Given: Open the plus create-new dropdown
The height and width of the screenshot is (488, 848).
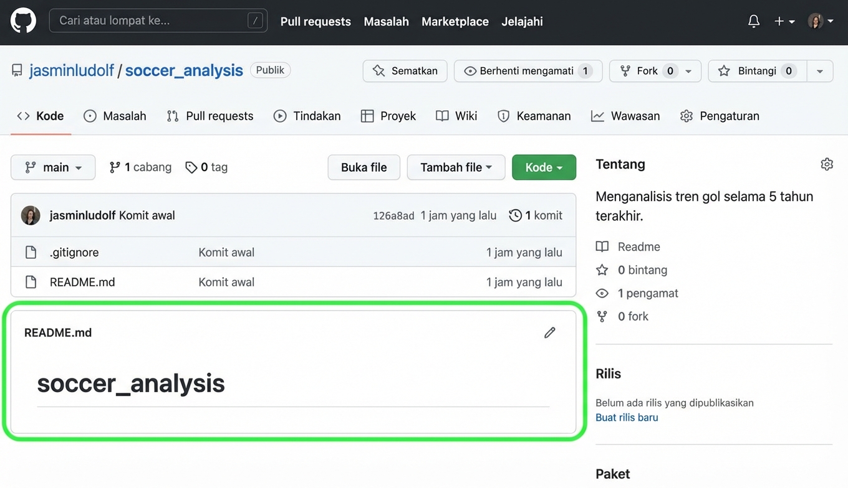Looking at the screenshot, I should coord(784,21).
